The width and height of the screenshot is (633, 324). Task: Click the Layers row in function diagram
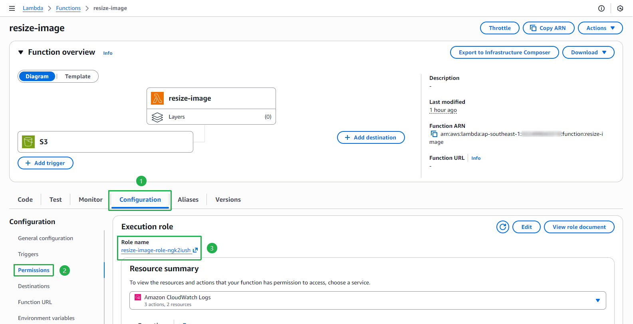211,117
